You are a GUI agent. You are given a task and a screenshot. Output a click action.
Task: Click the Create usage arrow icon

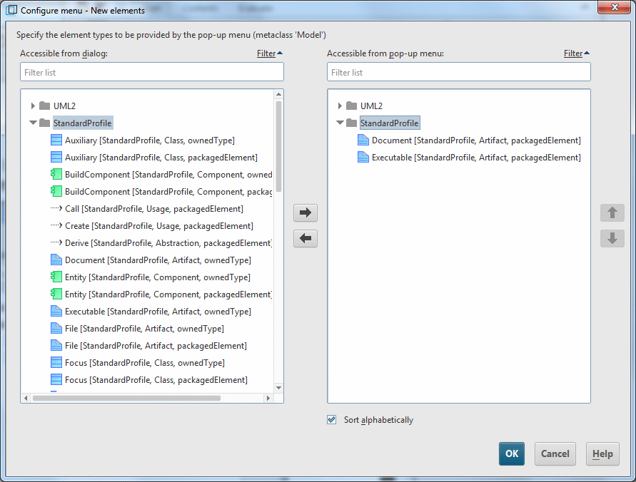pos(56,225)
